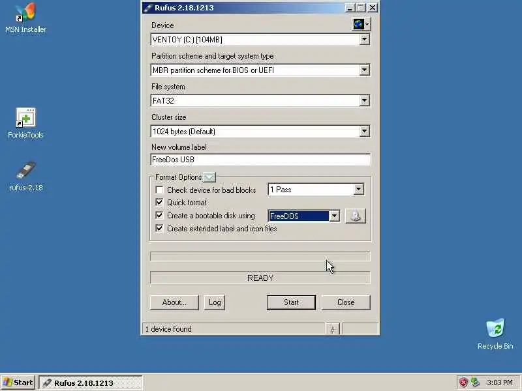Click the Close button in Rufus
This screenshot has height=391, width=522.
click(346, 302)
